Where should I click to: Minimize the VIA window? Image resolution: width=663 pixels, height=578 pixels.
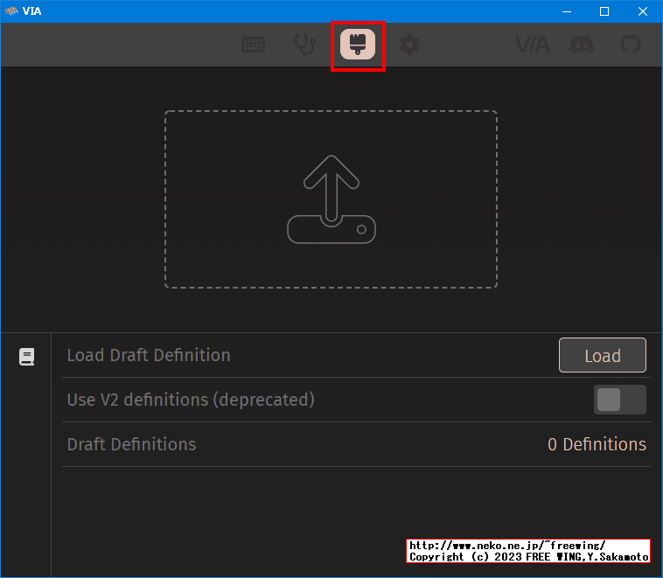[567, 11]
